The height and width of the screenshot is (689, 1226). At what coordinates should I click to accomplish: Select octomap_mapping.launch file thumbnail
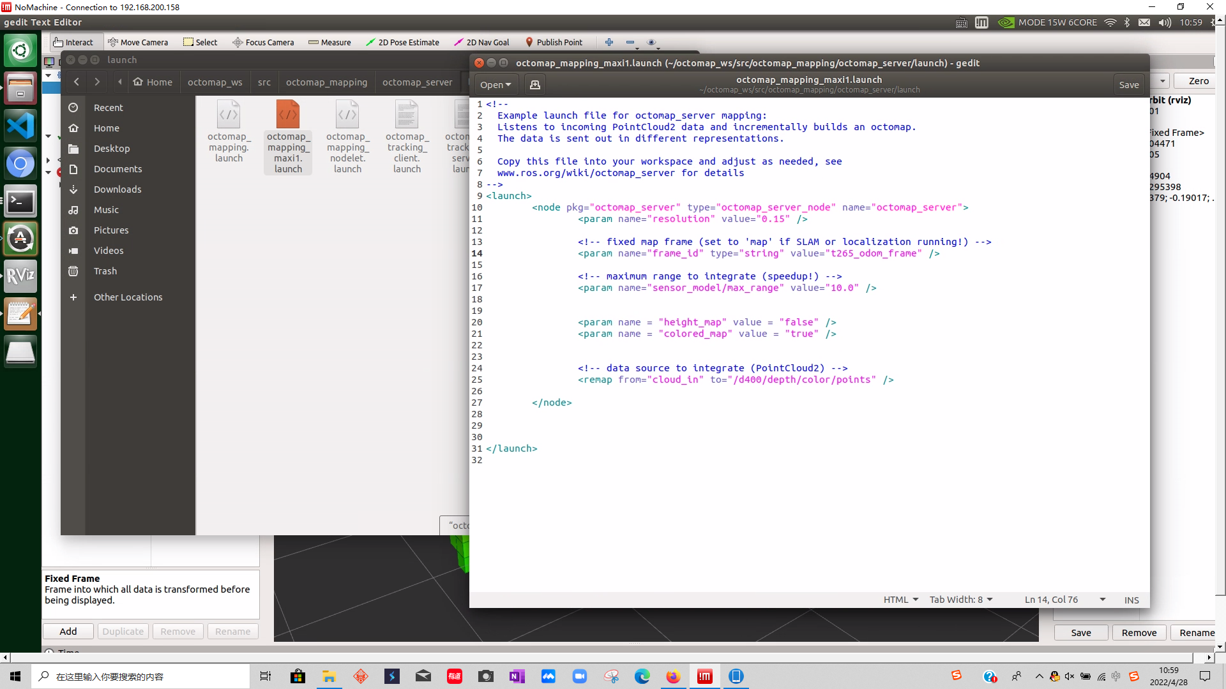click(229, 131)
